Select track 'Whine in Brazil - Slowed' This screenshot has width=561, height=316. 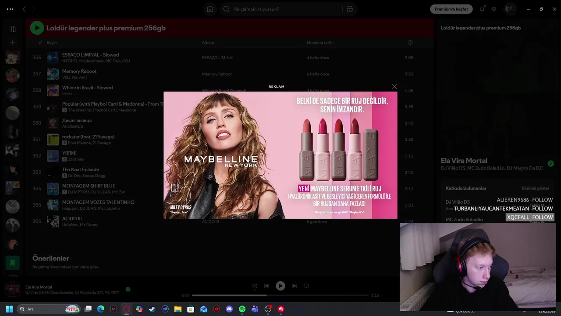87,87
